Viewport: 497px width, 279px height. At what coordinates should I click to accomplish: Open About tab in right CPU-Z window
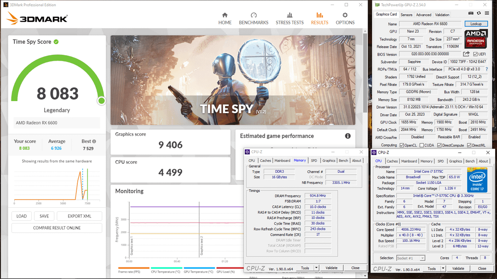point(483,161)
